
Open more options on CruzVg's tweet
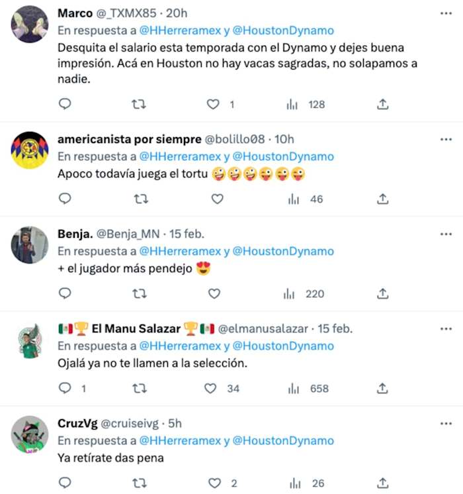[446, 423]
